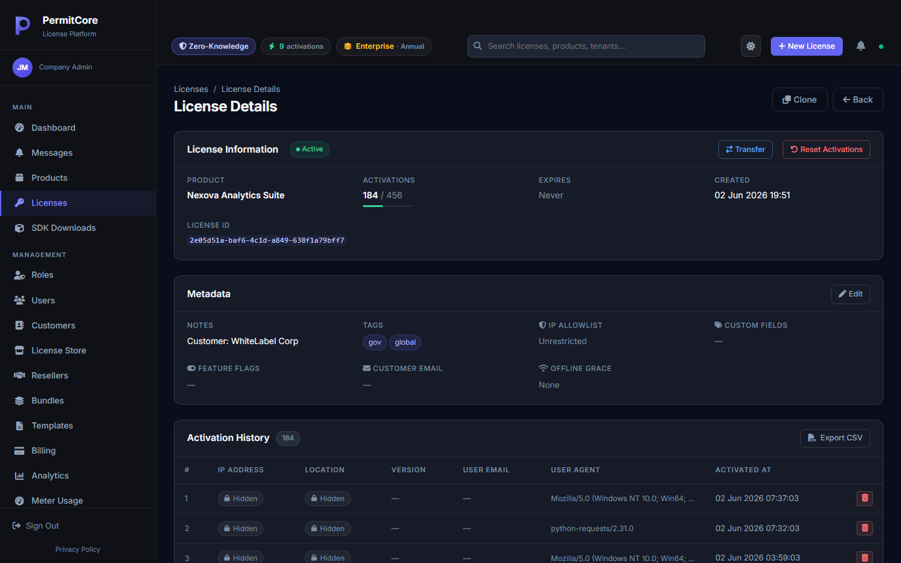Create a New License
The height and width of the screenshot is (563, 901).
[x=807, y=46]
